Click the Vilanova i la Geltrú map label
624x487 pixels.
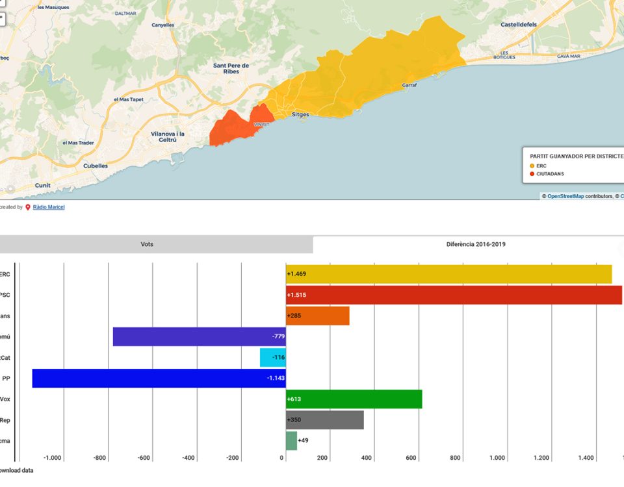tap(168, 136)
